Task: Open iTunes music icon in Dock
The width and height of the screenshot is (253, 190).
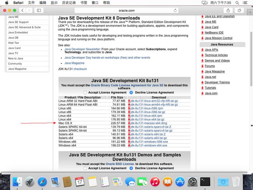Action: 155,181
